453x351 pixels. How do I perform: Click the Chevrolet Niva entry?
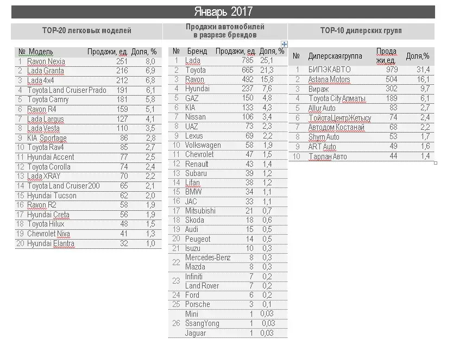tap(48, 234)
